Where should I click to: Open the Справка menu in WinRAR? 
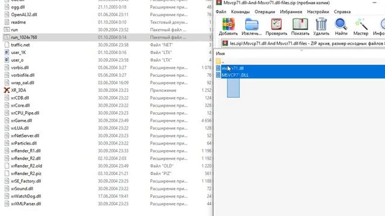(342, 12)
